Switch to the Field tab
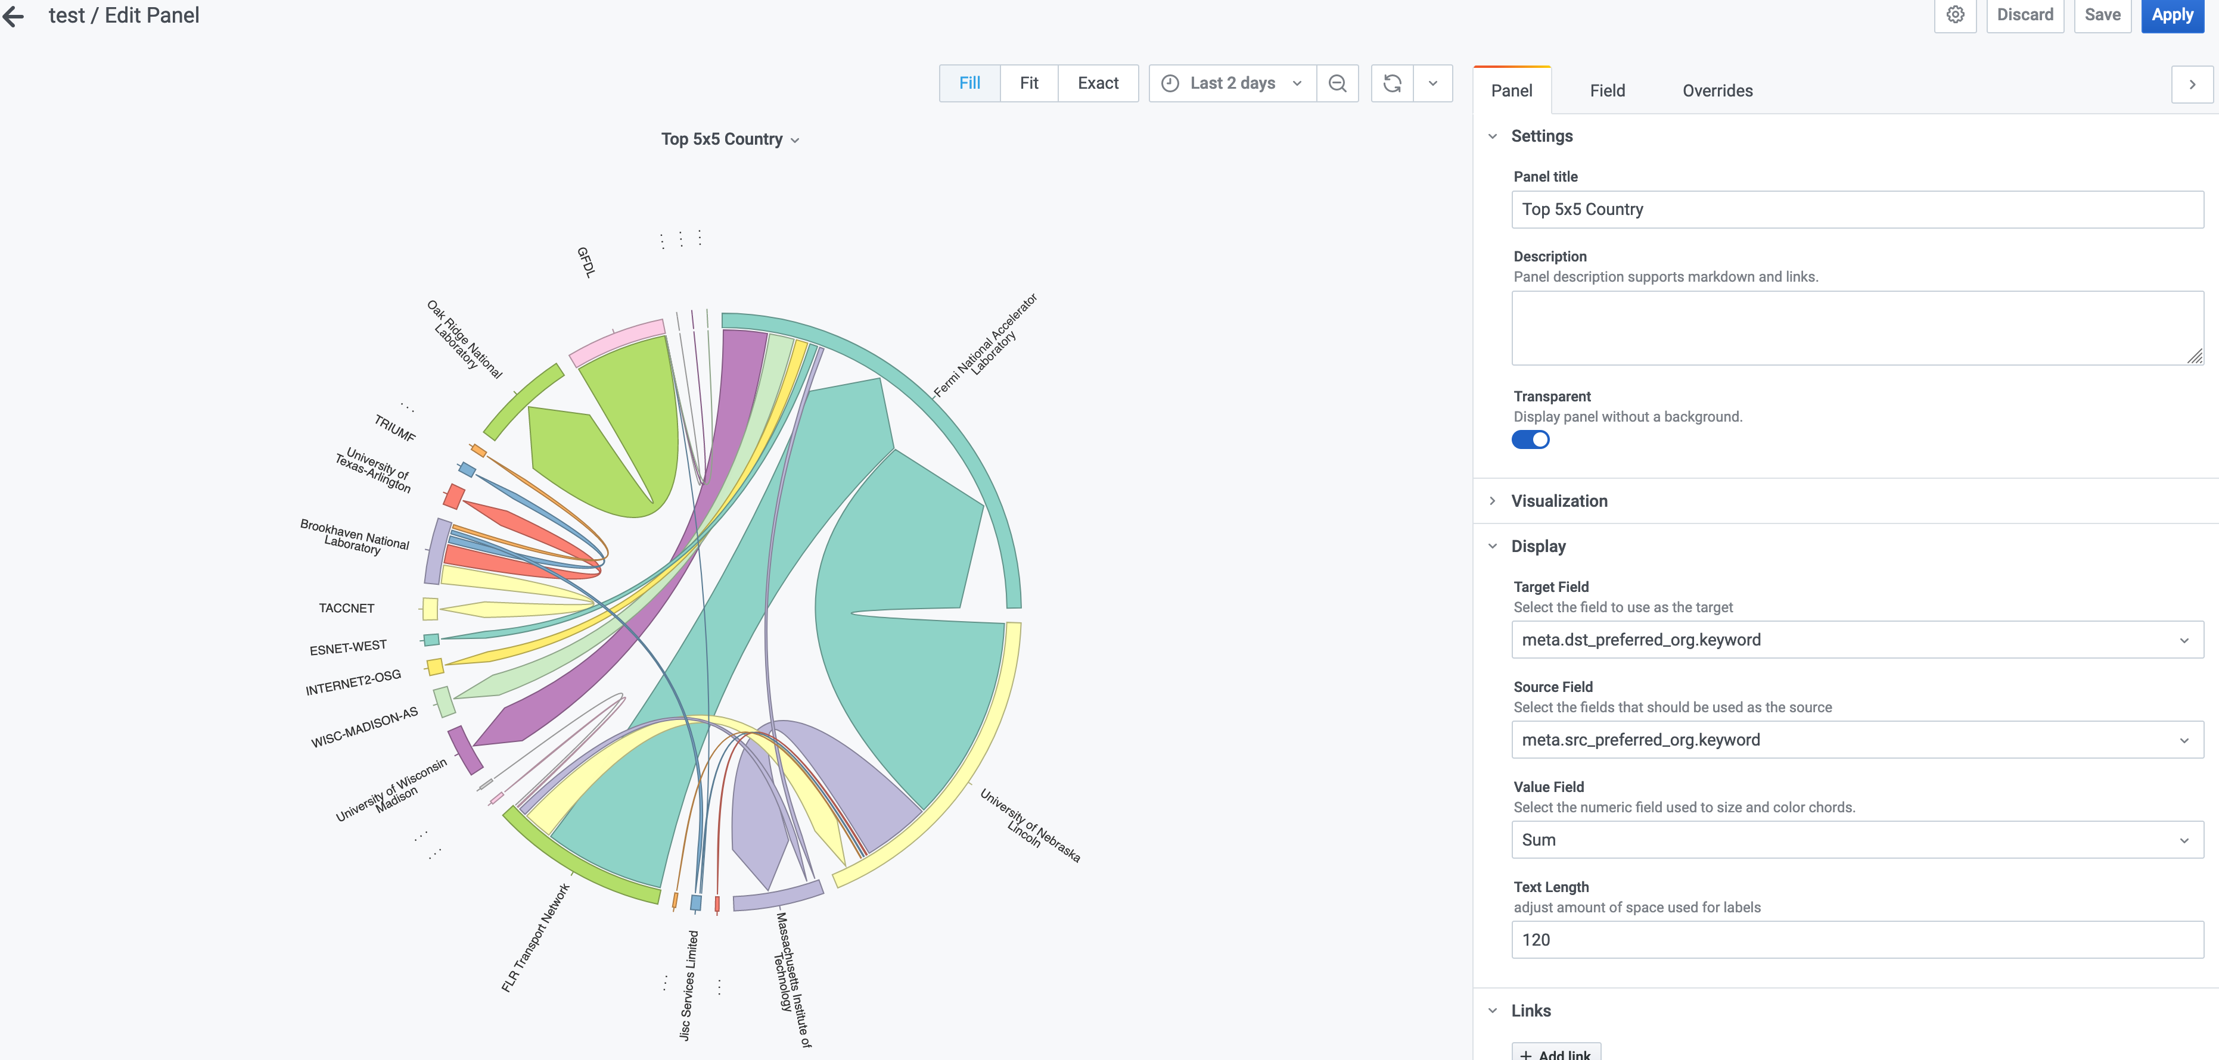Screen dimensions: 2219x1060 pos(1606,91)
